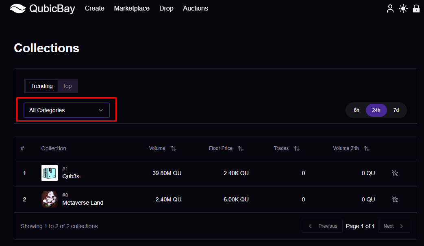Switch to the Trending tab
The height and width of the screenshot is (246, 424).
pyautogui.click(x=41, y=86)
